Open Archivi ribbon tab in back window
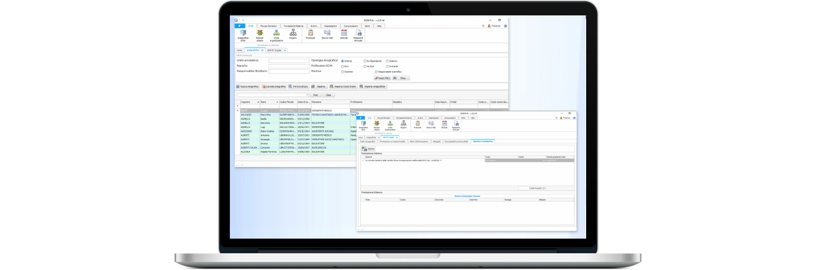Viewport: 816px width, 270px height. tap(314, 26)
